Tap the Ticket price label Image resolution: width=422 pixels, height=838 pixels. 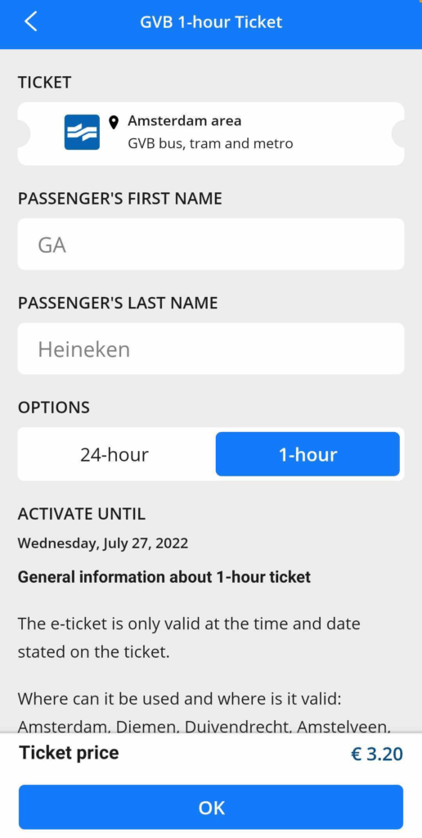(69, 753)
